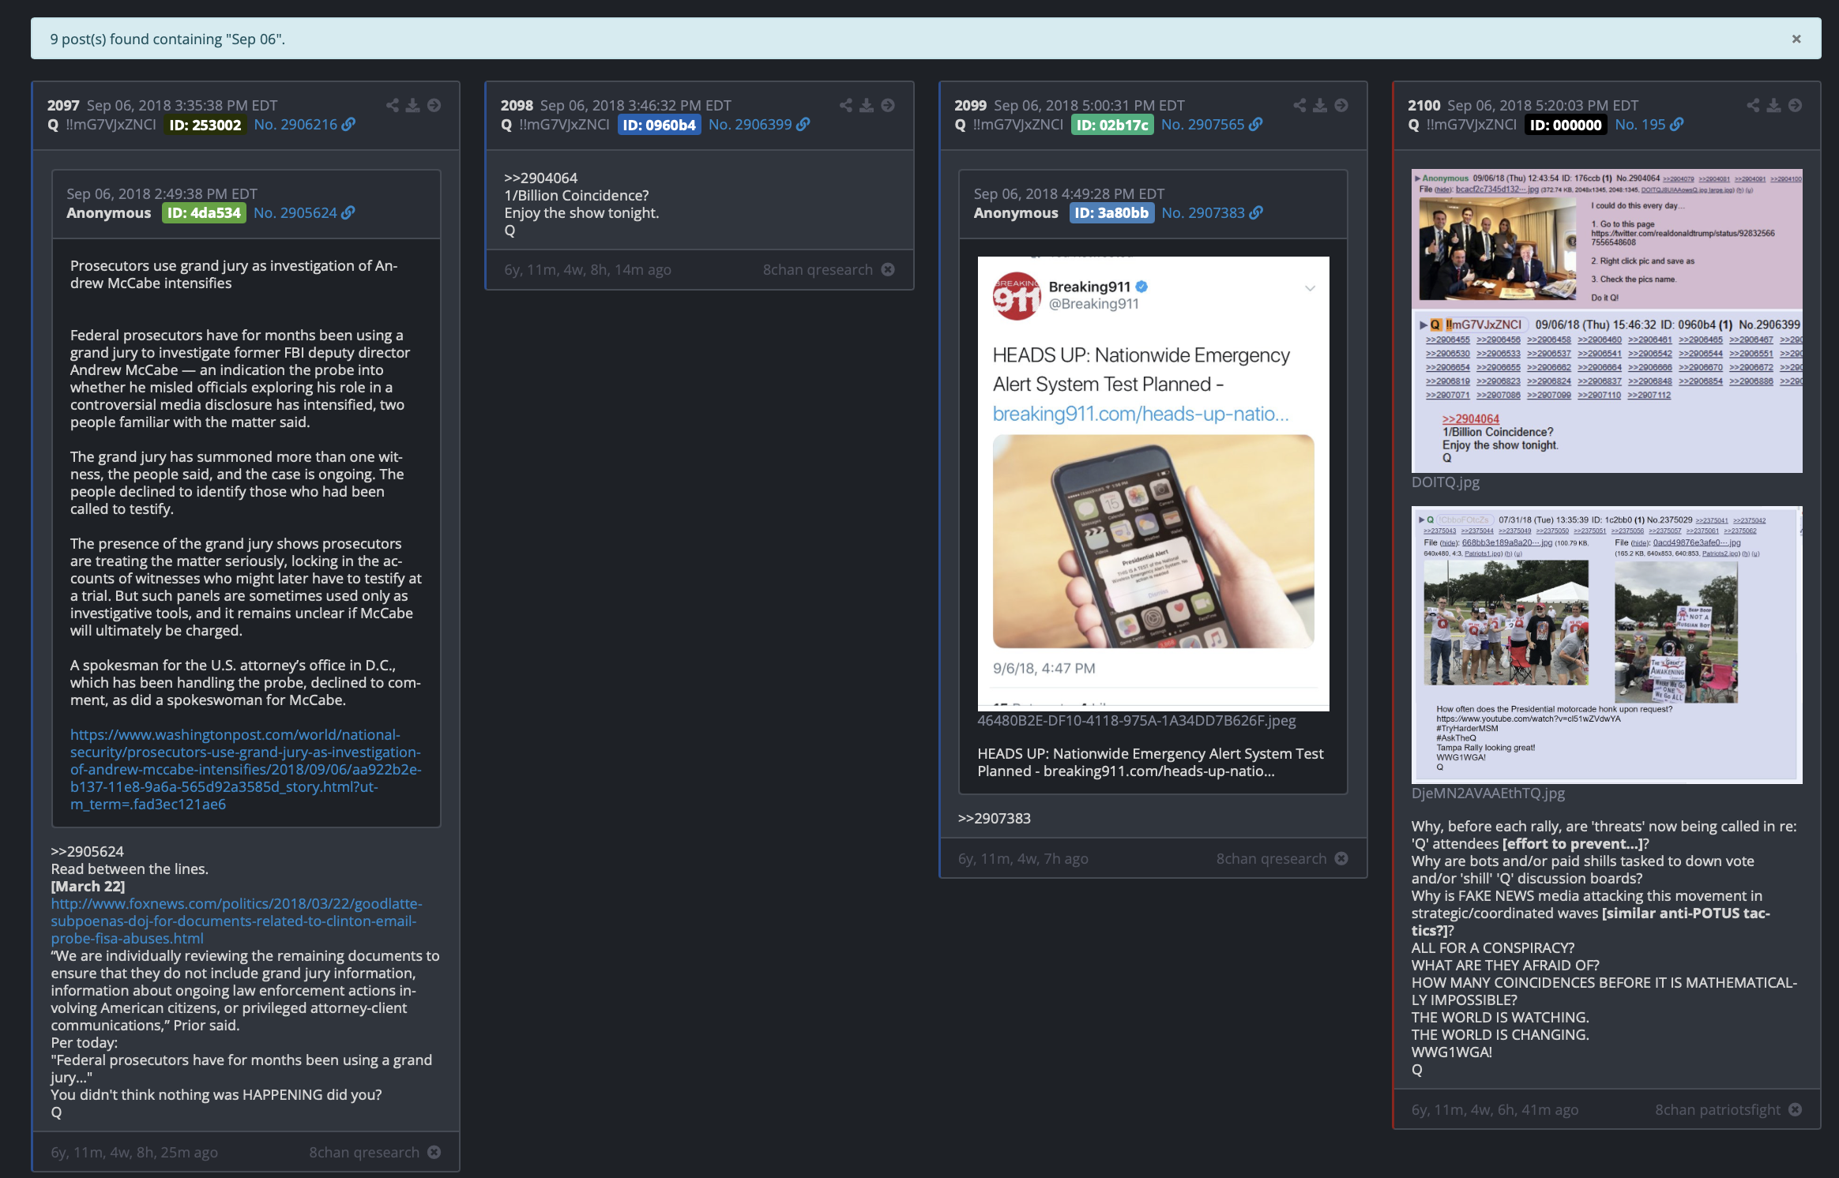Click ID: 0960b4 badge
The width and height of the screenshot is (1839, 1178).
tap(659, 125)
